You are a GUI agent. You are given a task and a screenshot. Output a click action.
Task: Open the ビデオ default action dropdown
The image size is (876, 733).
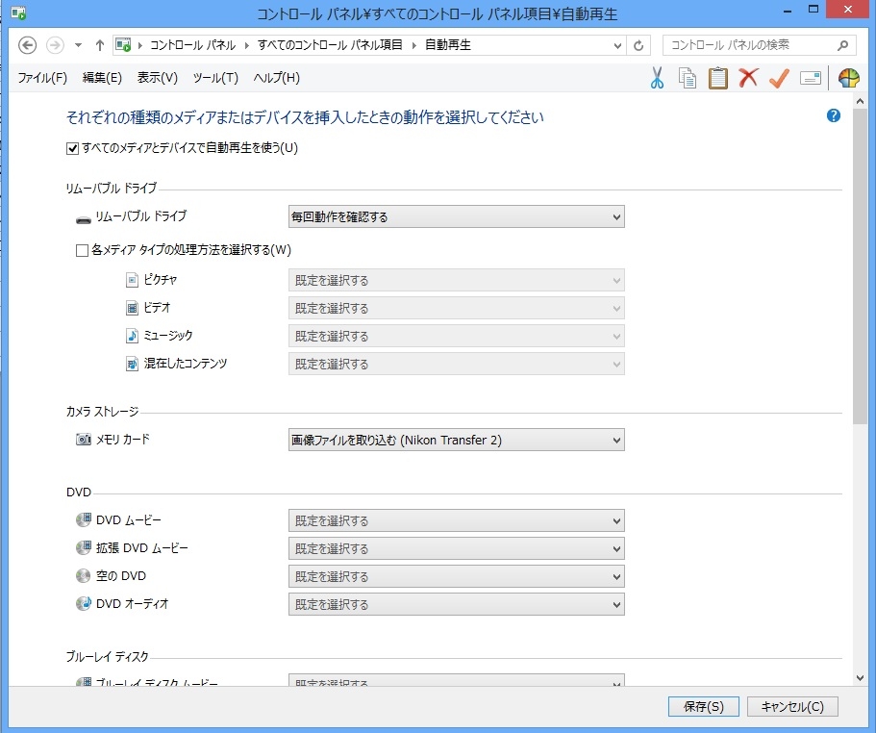point(457,309)
